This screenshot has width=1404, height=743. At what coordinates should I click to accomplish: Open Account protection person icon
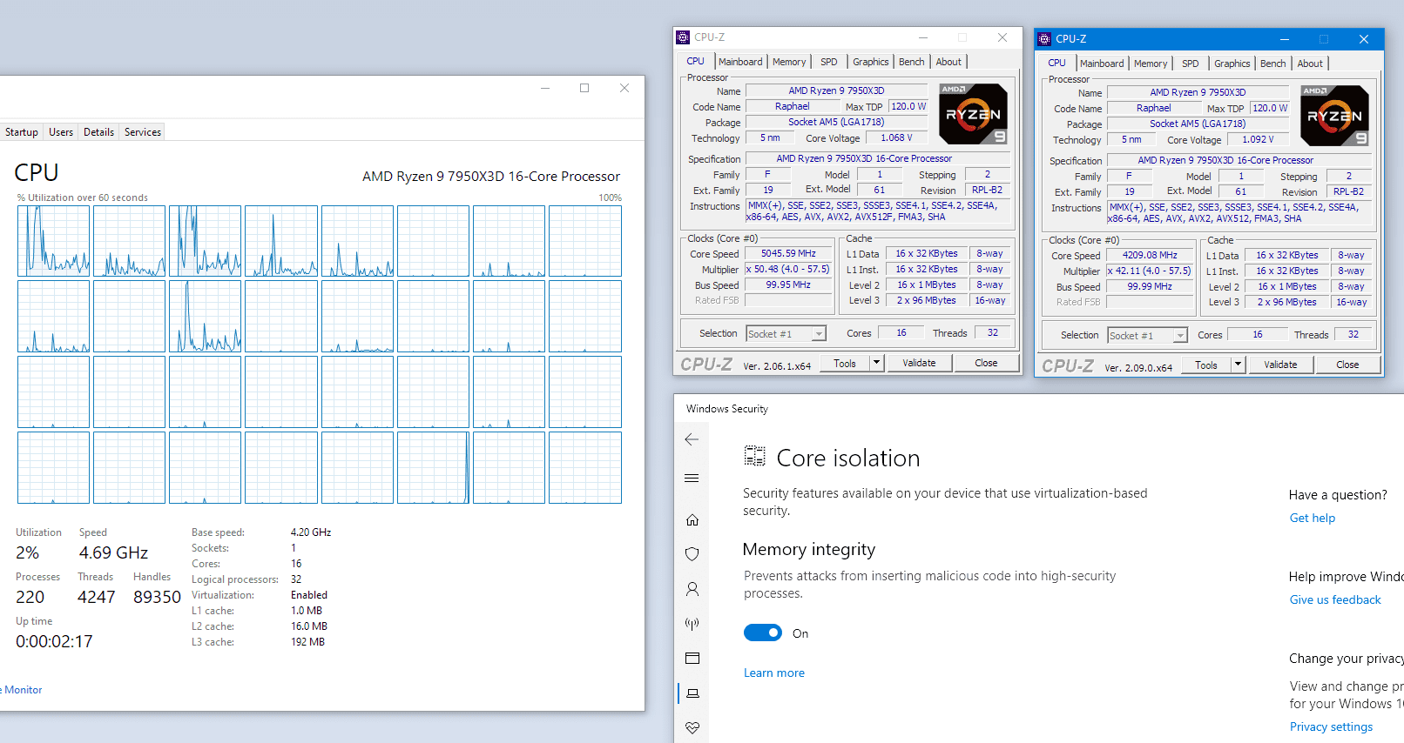[692, 589]
